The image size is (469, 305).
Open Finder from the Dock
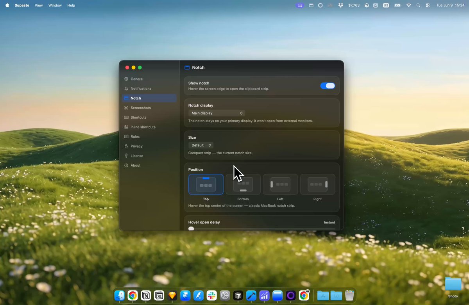click(119, 295)
